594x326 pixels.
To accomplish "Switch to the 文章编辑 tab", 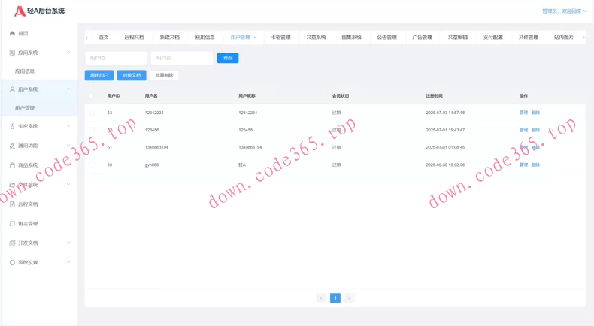I will pos(458,37).
